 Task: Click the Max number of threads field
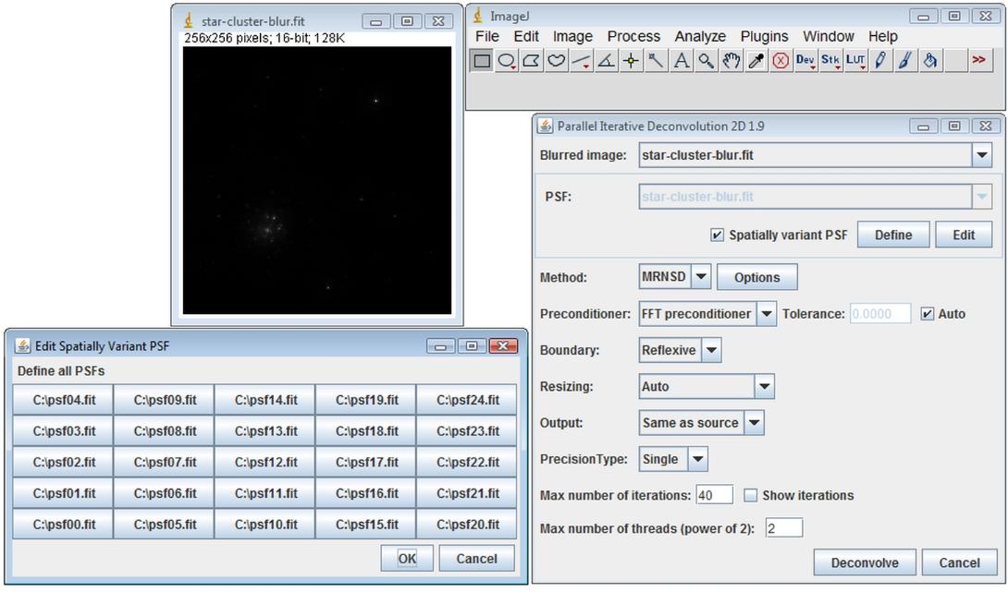[x=784, y=528]
